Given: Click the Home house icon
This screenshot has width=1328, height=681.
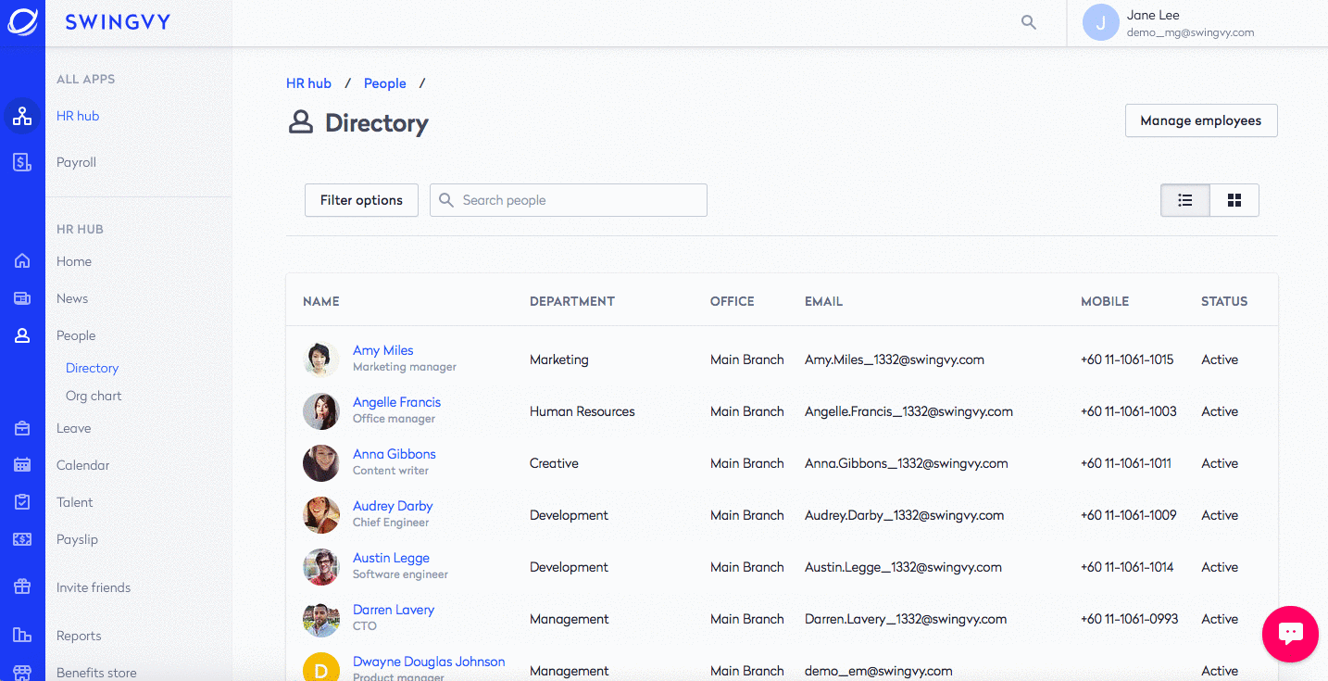Looking at the screenshot, I should [x=22, y=261].
